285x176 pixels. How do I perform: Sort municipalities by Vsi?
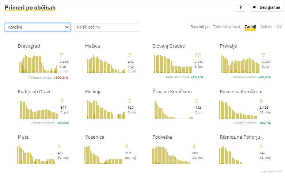point(279,27)
